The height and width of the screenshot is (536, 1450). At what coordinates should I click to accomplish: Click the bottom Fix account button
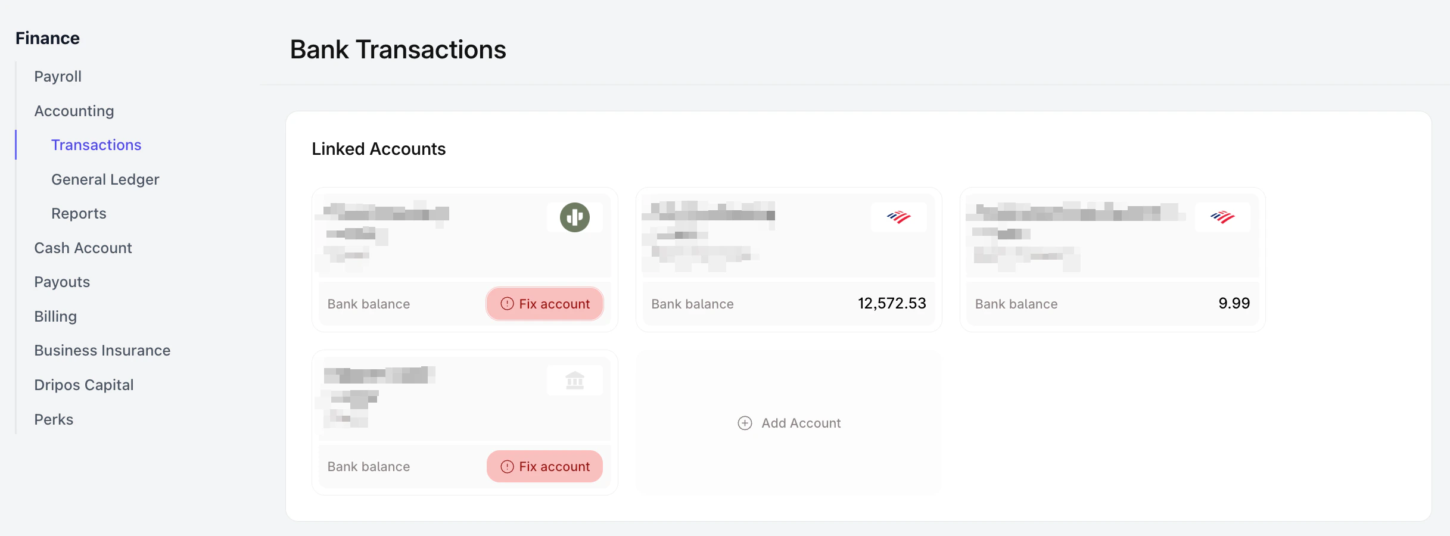544,466
